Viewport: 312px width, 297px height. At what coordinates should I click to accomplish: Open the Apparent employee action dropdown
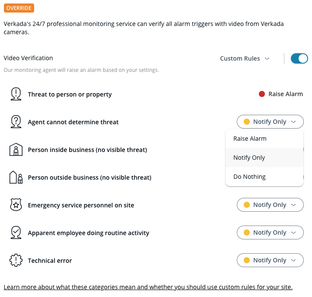pyautogui.click(x=270, y=232)
